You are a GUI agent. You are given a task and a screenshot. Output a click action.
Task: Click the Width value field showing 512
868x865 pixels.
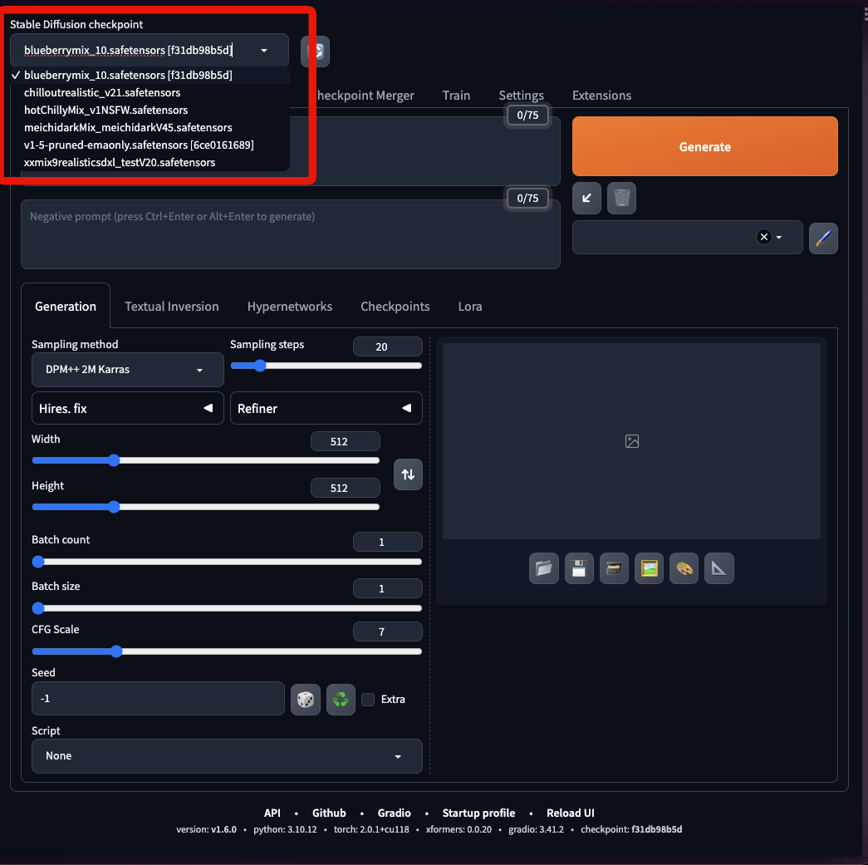345,441
